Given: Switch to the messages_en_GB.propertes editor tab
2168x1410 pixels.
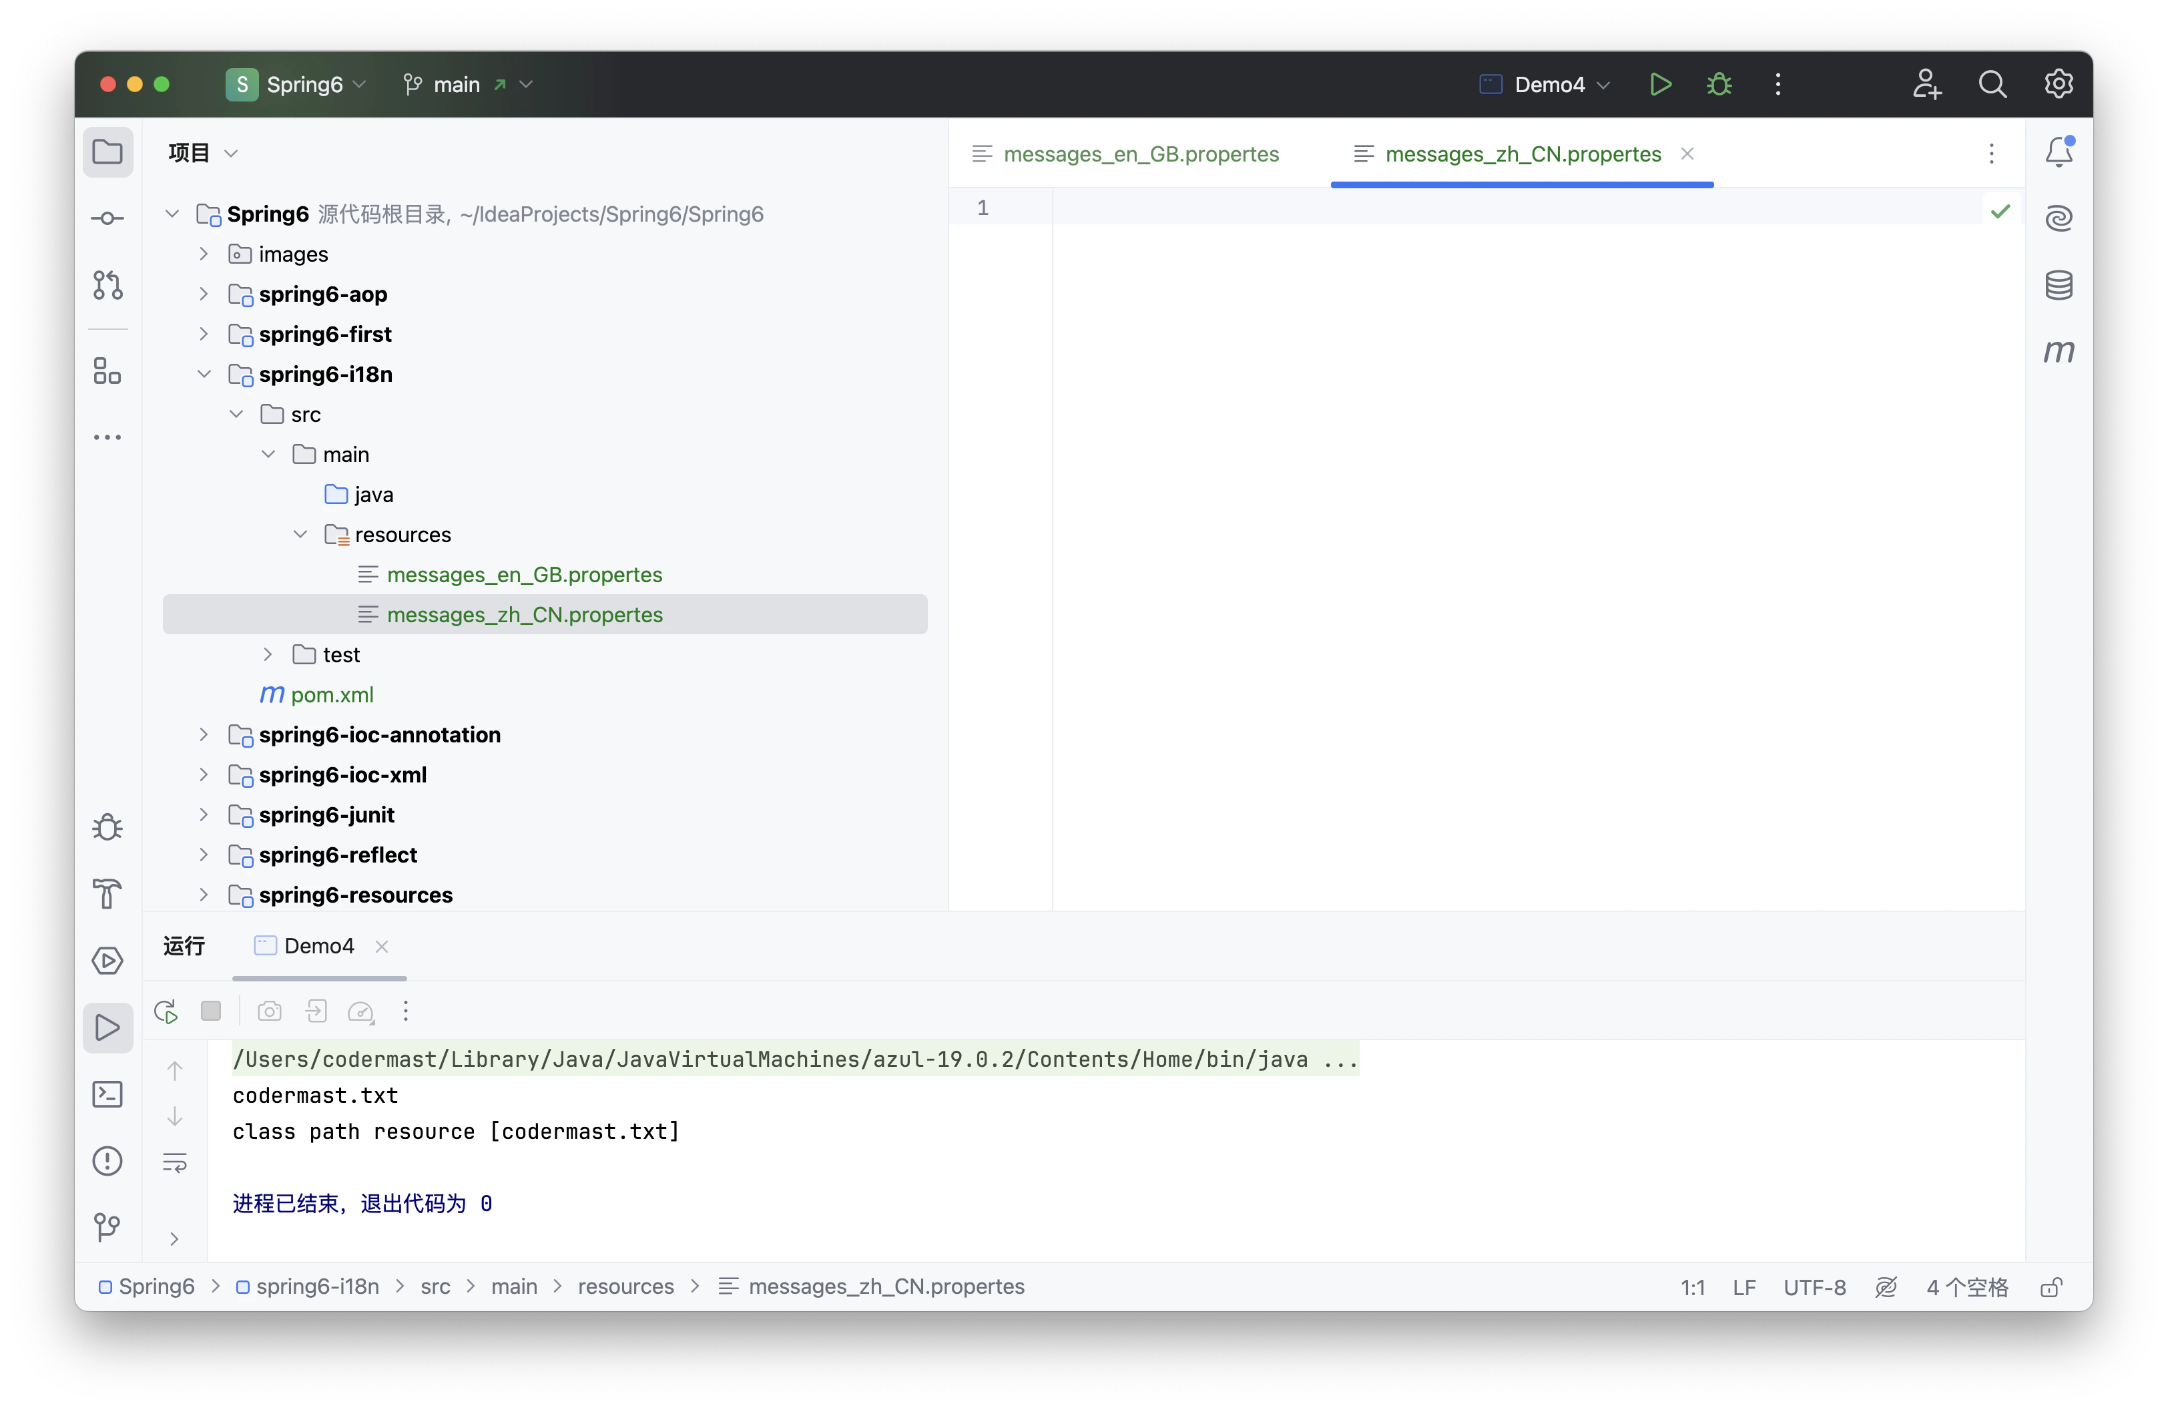Looking at the screenshot, I should coord(1141,154).
